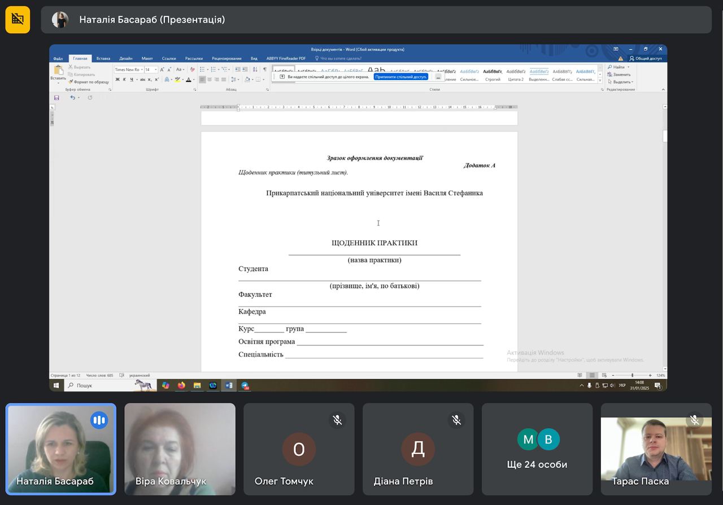Click the show paragraph marks (¶) icon

(264, 69)
